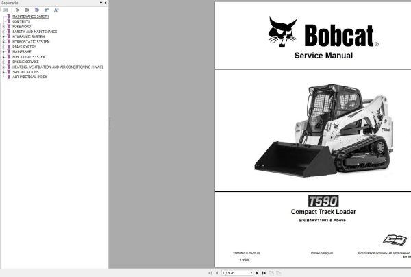411x277 pixels.
Task: Click the first expand-bookmark toolbar icon
Action: [17, 10]
